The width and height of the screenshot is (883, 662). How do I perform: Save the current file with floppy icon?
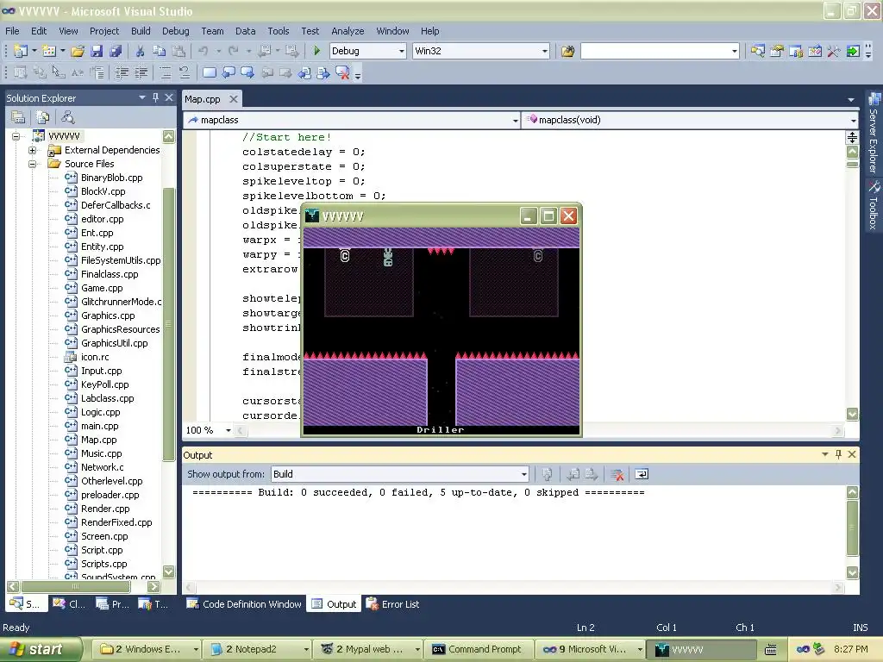pos(97,51)
